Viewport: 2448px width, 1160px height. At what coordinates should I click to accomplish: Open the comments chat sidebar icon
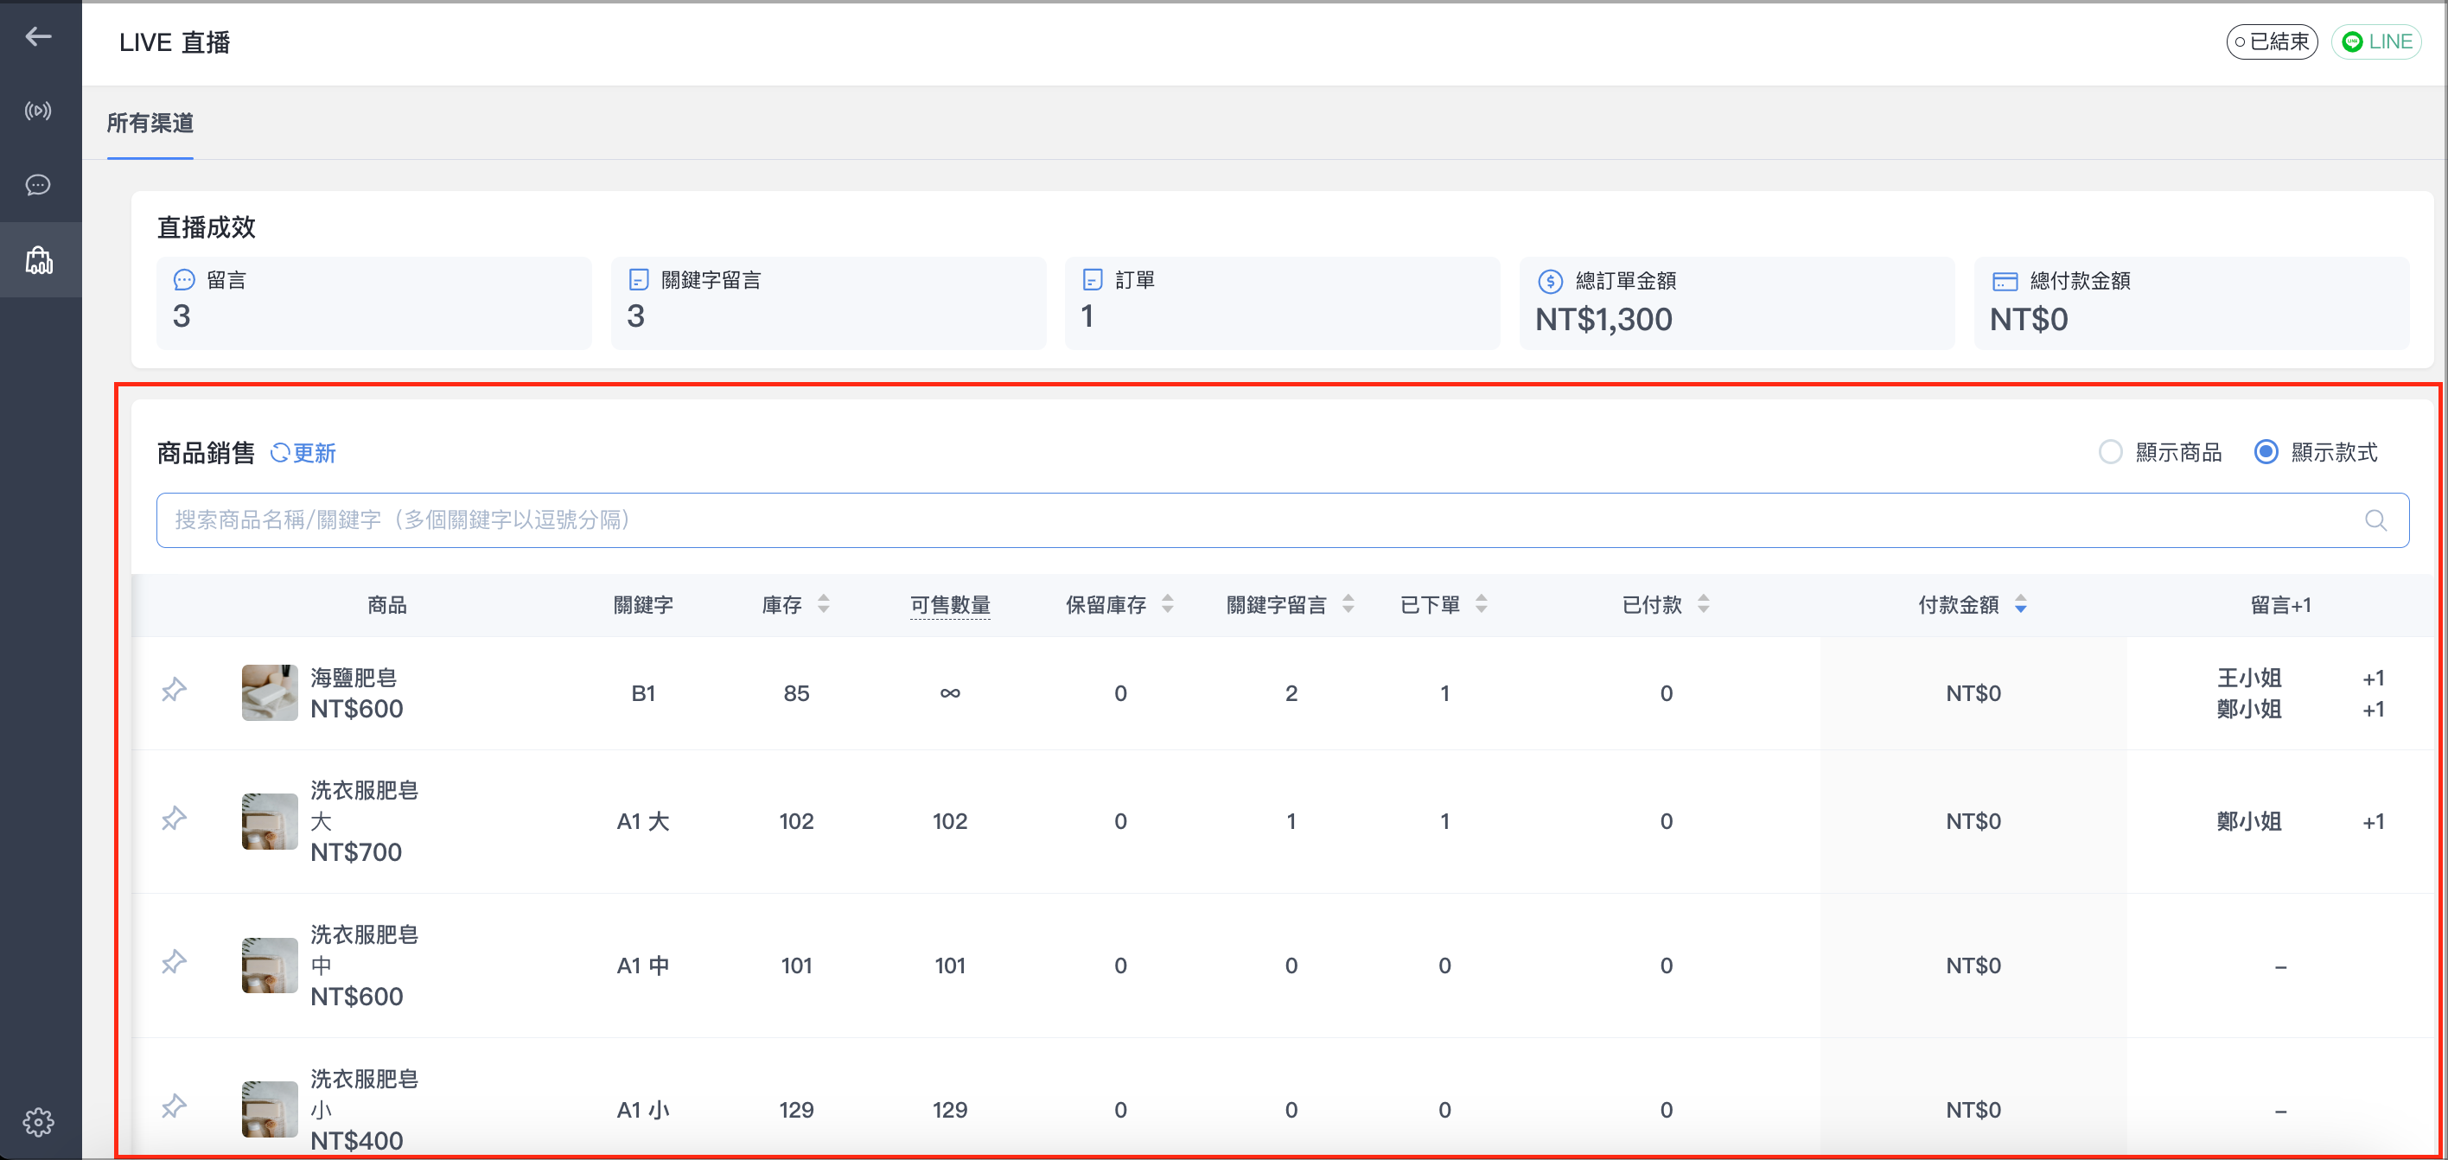tap(38, 185)
